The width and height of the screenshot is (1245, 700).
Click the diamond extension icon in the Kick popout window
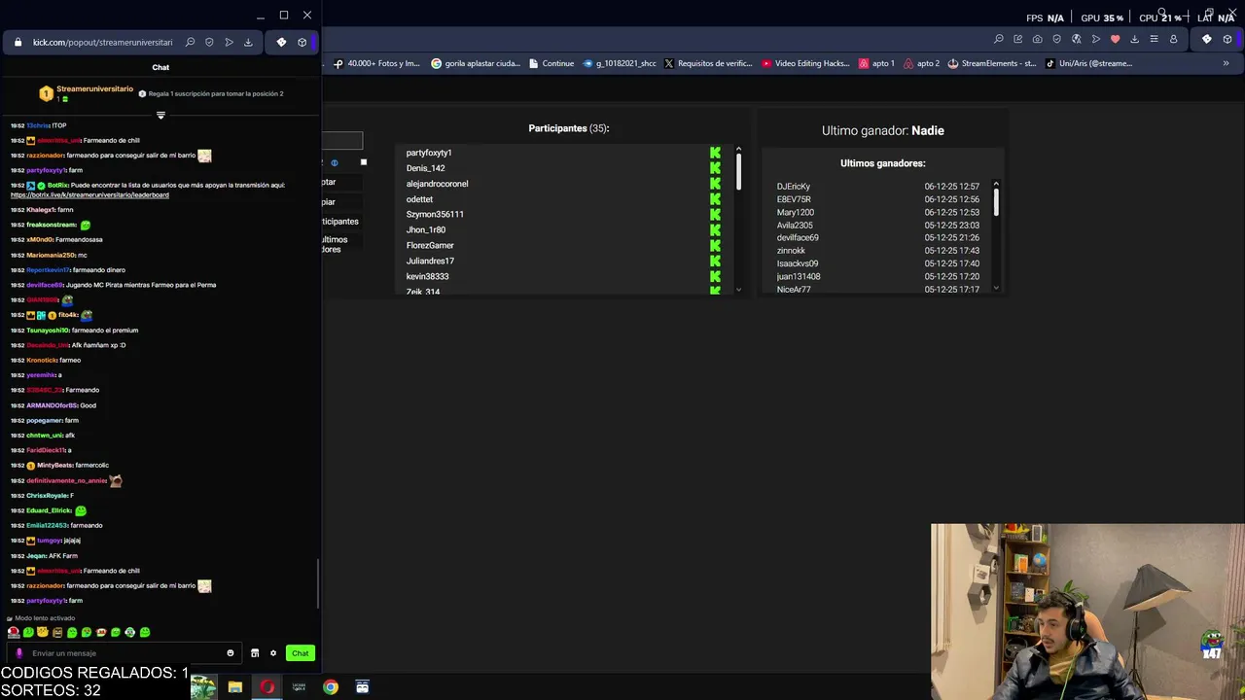[x=281, y=42]
